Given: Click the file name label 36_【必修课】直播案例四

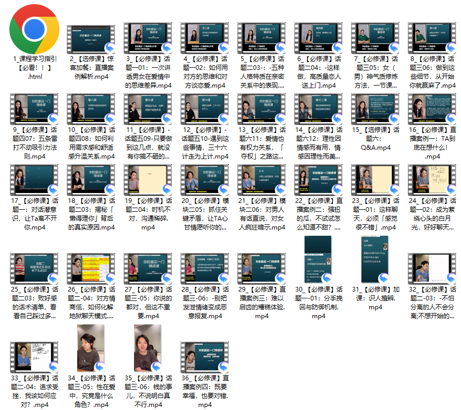Looking at the screenshot, I should point(205,391).
